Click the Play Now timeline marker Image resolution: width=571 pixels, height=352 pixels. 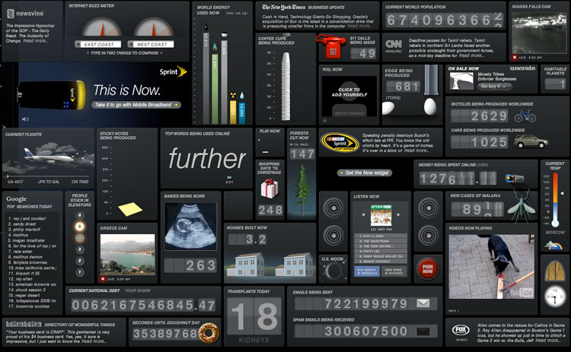(266, 152)
